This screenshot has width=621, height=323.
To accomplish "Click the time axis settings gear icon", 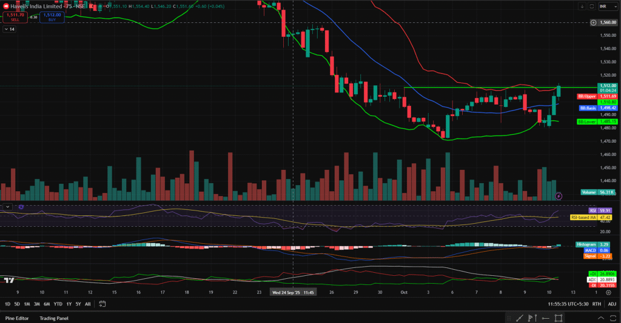I will [x=608, y=292].
